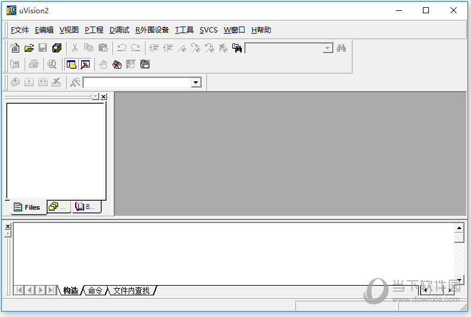
Task: Switch to the Regs tab with stacked icon
Action: pyautogui.click(x=59, y=207)
